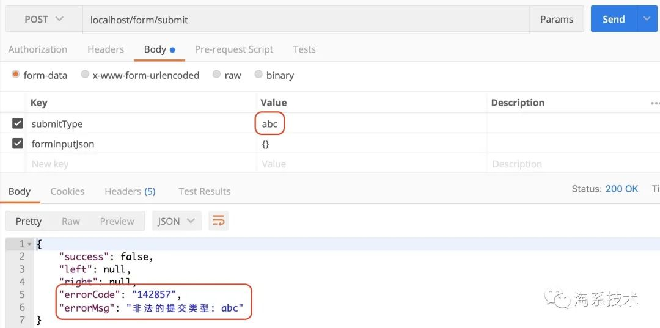The width and height of the screenshot is (660, 328).
Task: Collapse the JSON object at line 1
Action: click(29, 244)
